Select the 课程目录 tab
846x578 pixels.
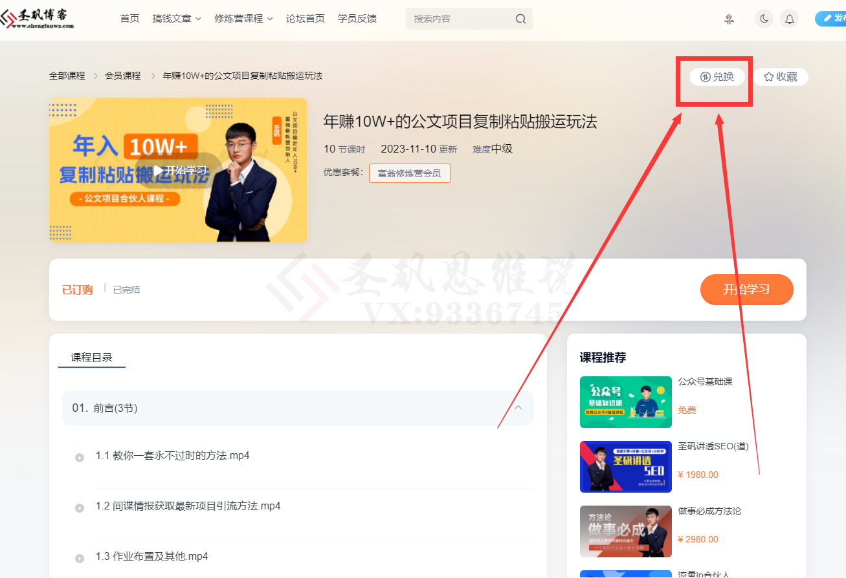point(92,357)
